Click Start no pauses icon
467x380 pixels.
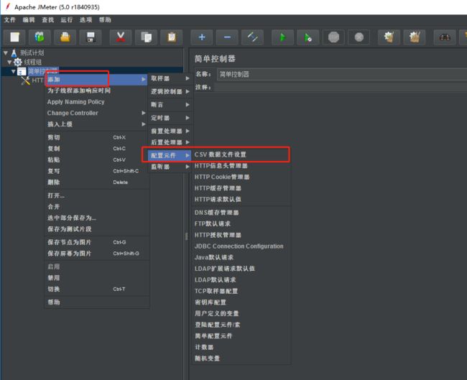pos(308,37)
